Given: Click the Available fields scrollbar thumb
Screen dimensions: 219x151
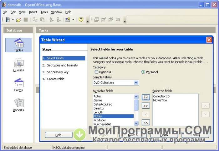Looking at the screenshot, I should click(x=136, y=105).
